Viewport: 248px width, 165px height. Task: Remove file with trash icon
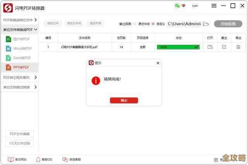238,47
